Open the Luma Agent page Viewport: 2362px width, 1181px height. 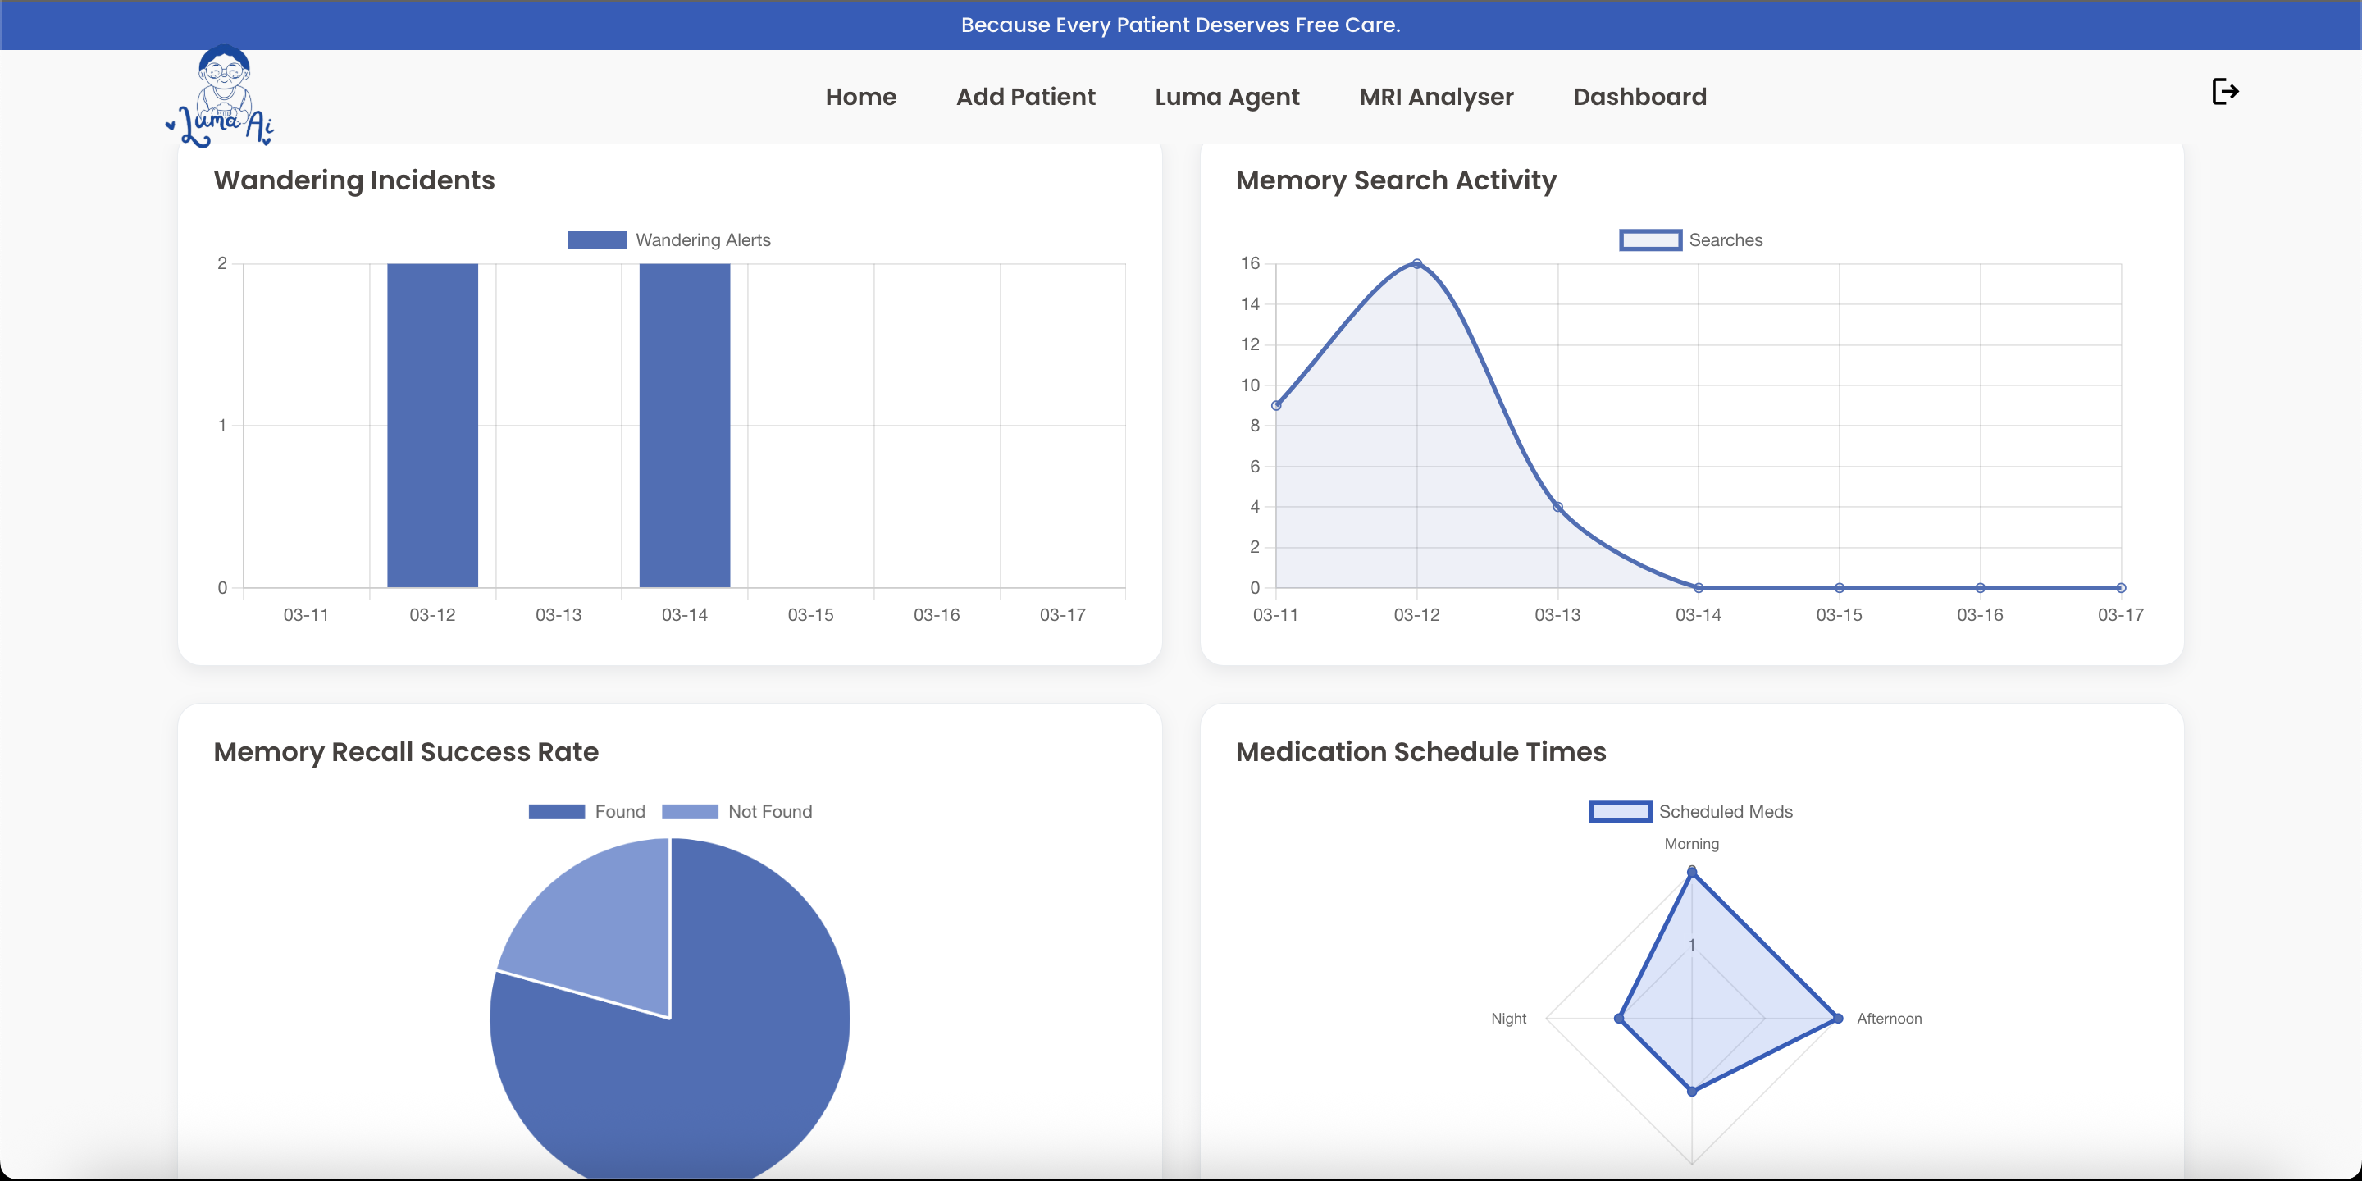tap(1227, 96)
